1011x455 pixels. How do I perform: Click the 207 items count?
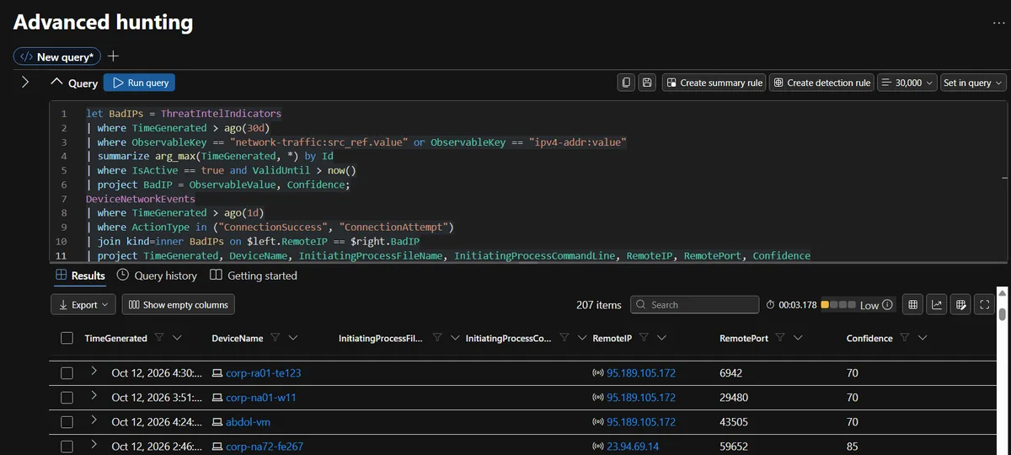coord(599,305)
